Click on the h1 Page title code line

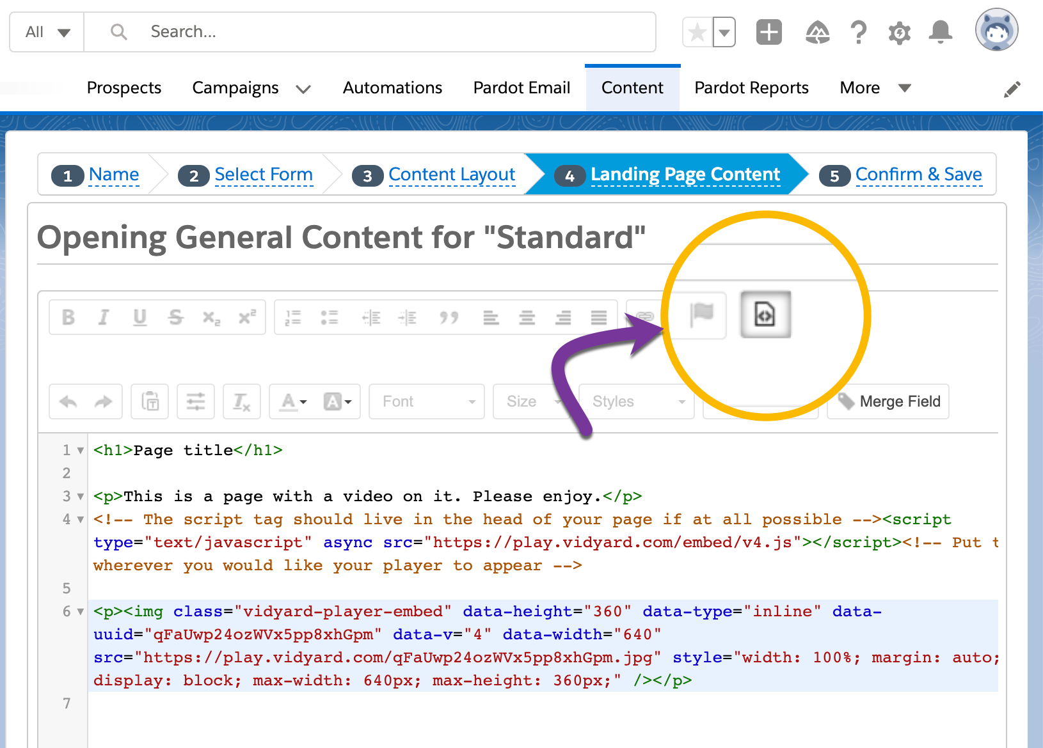(x=188, y=450)
